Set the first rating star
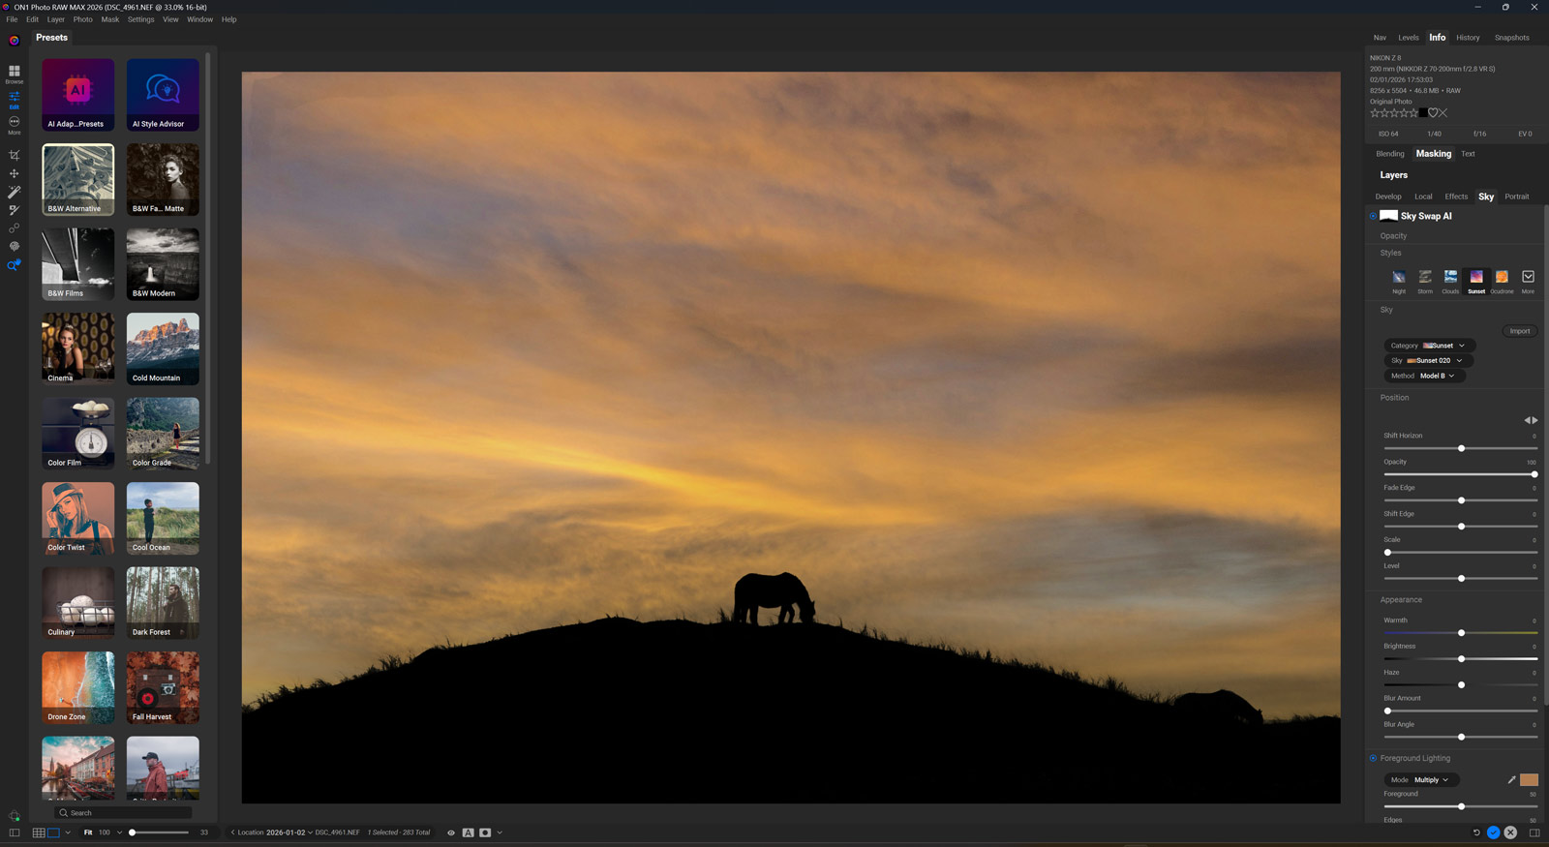The width and height of the screenshot is (1549, 847). [x=1375, y=113]
